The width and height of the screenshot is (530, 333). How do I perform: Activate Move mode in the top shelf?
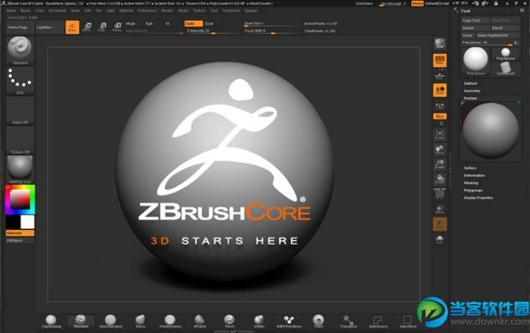pyautogui.click(x=87, y=27)
